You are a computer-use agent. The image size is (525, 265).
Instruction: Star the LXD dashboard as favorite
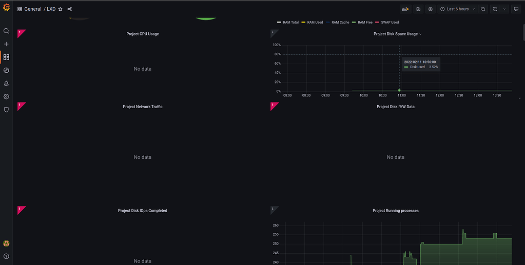coord(60,9)
